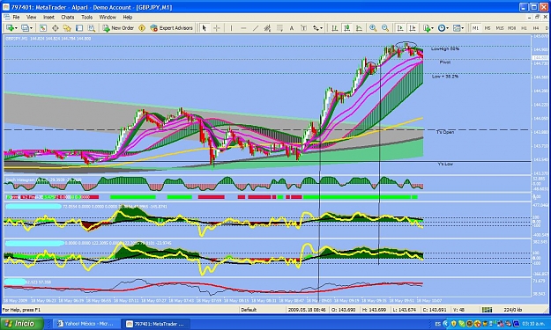The width and height of the screenshot is (551, 330).
Task: Toggle Chart Shift option
Action: (x=413, y=28)
